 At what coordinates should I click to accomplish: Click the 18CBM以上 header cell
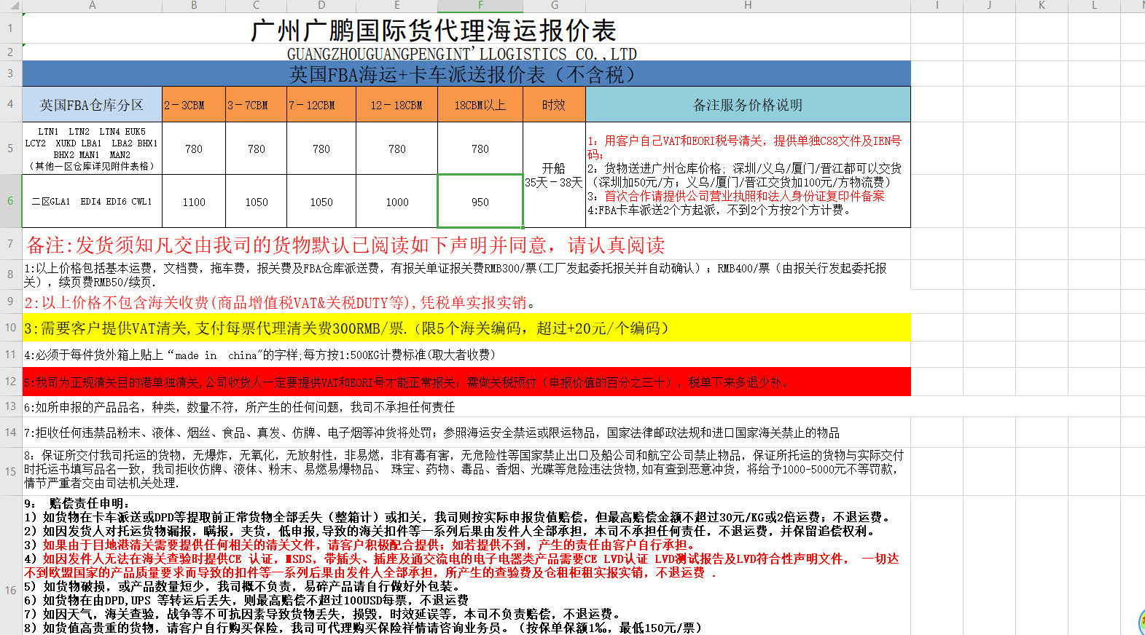pos(480,105)
